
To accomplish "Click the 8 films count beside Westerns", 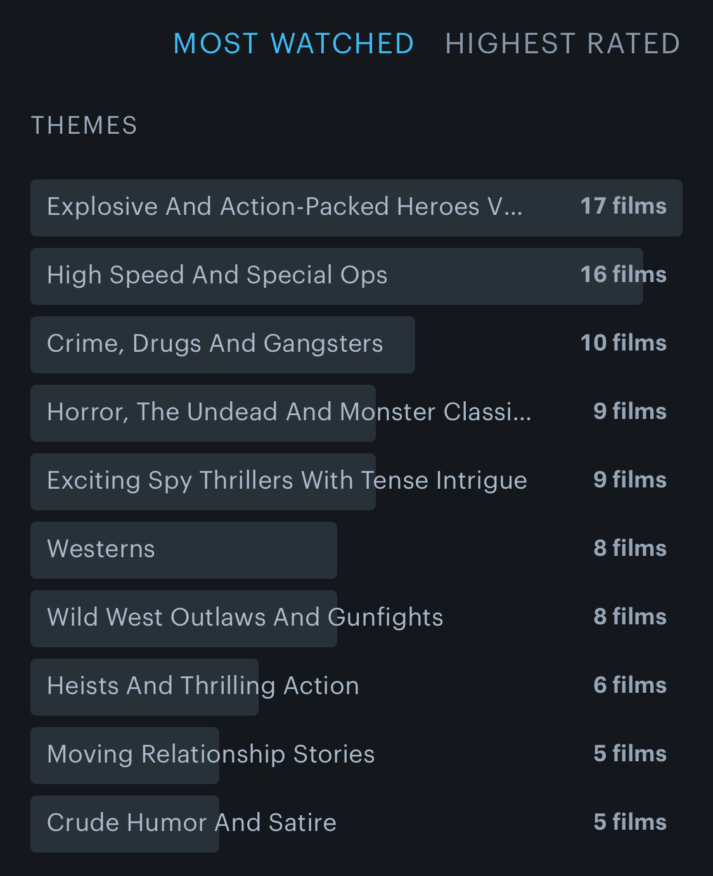I will (629, 549).
